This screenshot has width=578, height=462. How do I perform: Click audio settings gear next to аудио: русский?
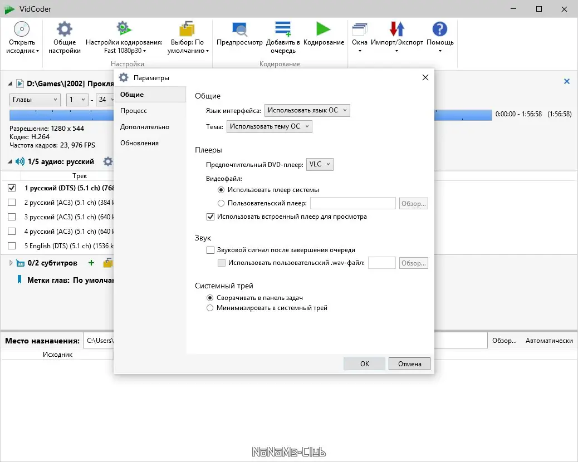(107, 161)
